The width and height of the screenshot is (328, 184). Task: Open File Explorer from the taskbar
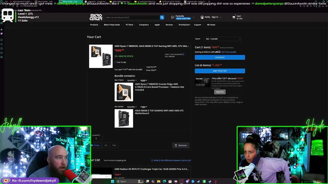[x=159, y=181]
